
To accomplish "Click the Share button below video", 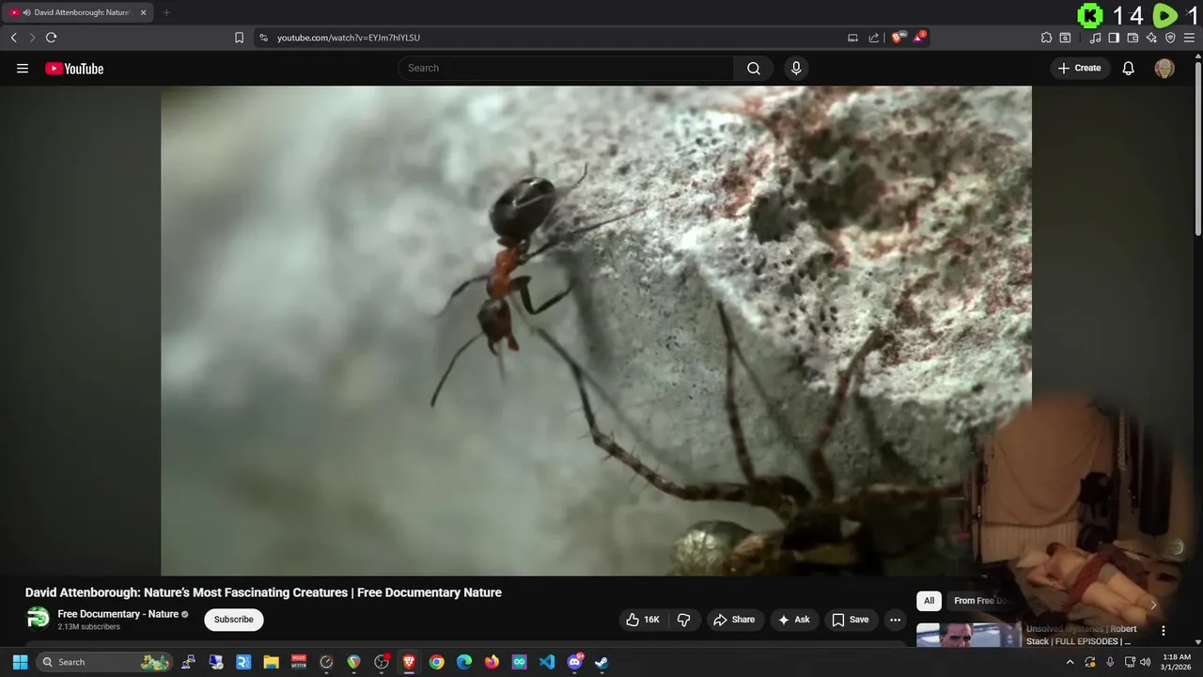I will click(734, 620).
